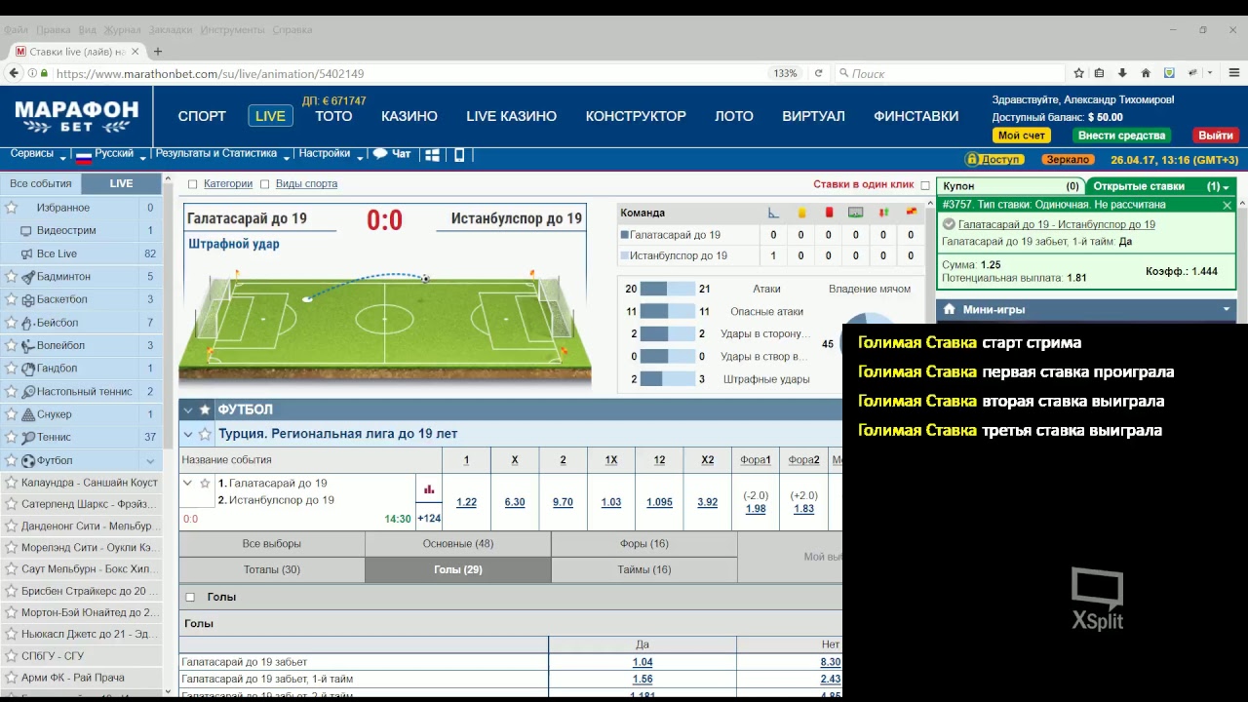The height and width of the screenshot is (702, 1248).
Task: Open the match statistics bar chart icon
Action: pos(429,489)
